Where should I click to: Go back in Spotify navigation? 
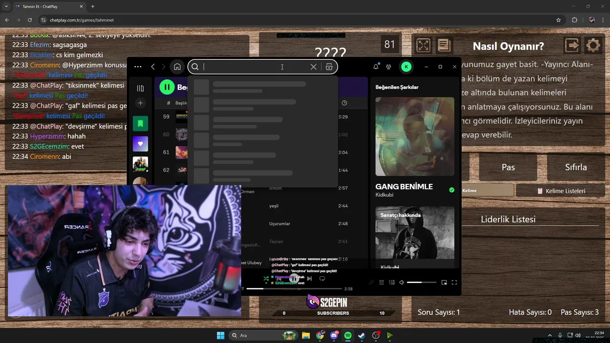coord(153,67)
